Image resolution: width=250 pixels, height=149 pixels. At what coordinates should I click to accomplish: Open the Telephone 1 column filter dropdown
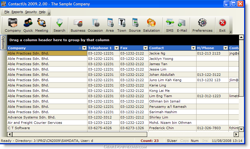tap(117, 48)
